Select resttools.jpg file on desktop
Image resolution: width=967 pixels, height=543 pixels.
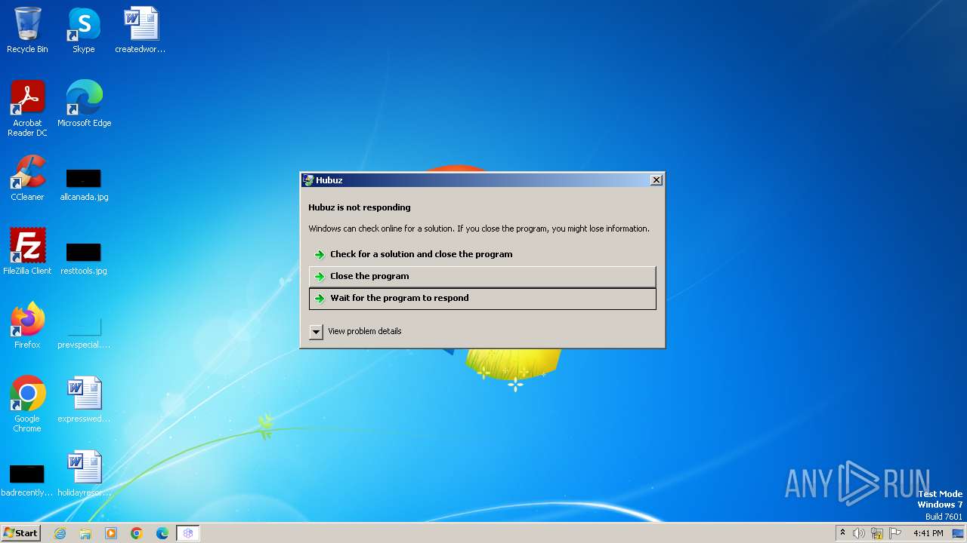click(84, 259)
